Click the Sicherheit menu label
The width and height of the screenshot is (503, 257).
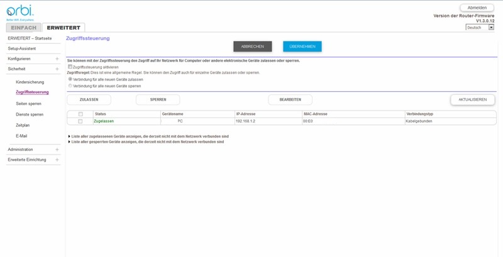tap(17, 69)
